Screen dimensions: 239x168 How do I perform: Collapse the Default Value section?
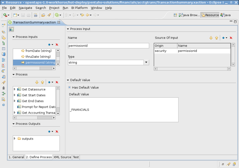pos(68,80)
